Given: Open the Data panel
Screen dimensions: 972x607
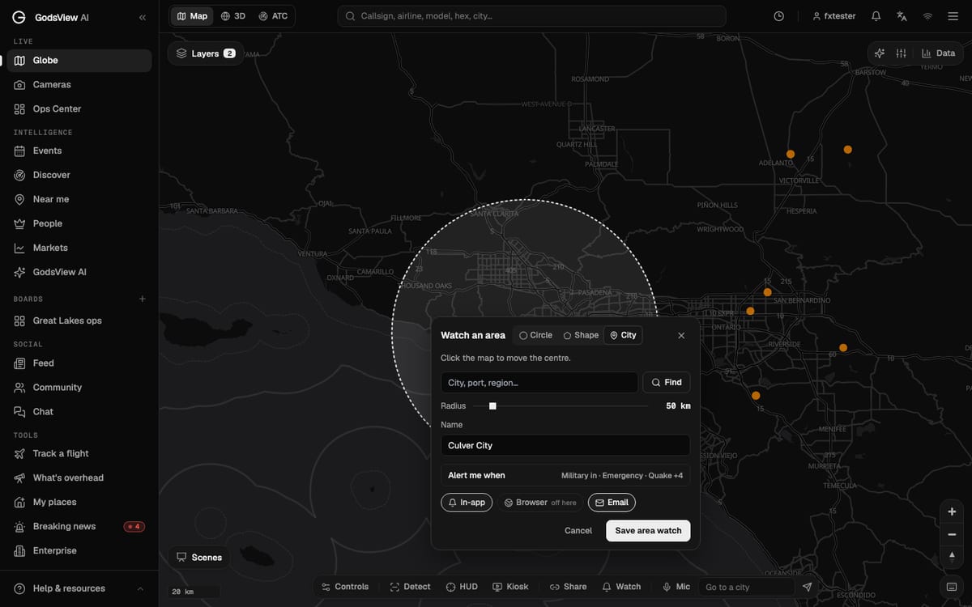Looking at the screenshot, I should 938,53.
